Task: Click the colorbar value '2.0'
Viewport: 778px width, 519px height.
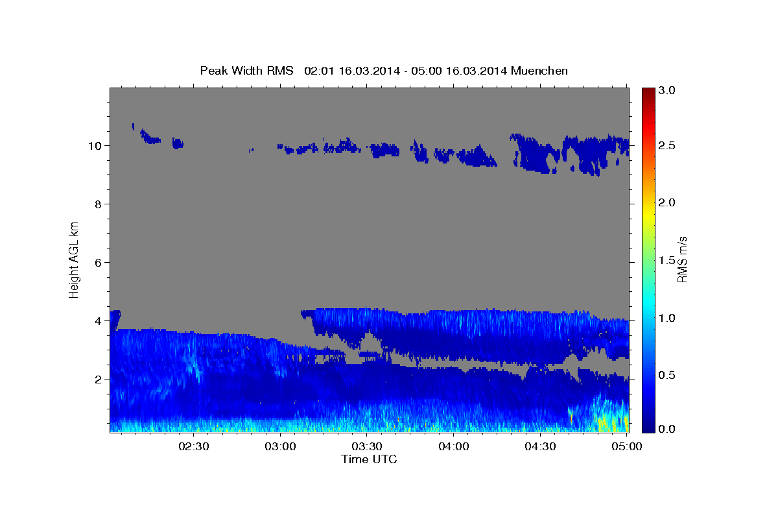Action: coord(668,202)
